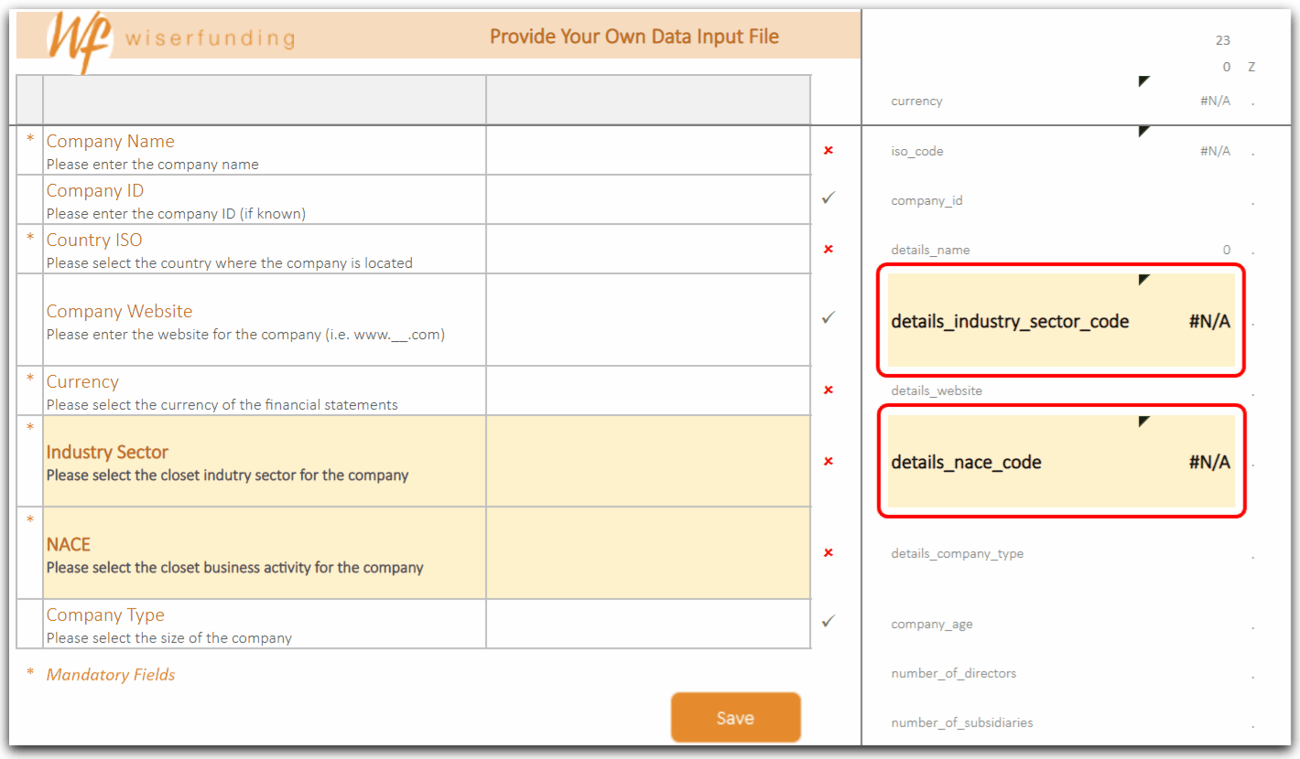Click the red cross beside Industry Sector
The image size is (1300, 759).
pos(828,462)
